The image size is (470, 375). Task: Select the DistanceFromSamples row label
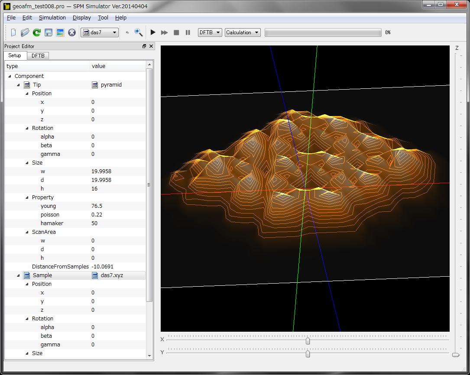pyautogui.click(x=60, y=267)
